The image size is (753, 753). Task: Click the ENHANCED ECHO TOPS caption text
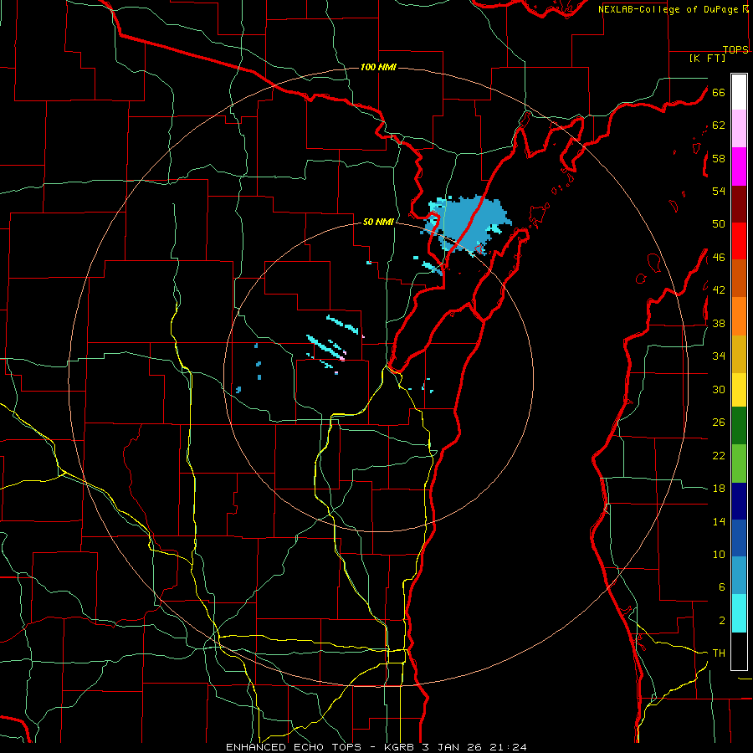[x=294, y=747]
